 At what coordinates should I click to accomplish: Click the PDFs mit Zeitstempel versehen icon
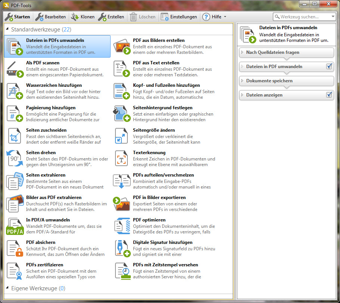(x=123, y=271)
